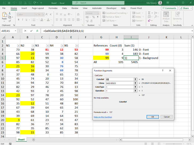Confirm formula with the checkmark Enter icon
Image resolution: width=194 pixels, height=145 pixels.
pos(31,31)
